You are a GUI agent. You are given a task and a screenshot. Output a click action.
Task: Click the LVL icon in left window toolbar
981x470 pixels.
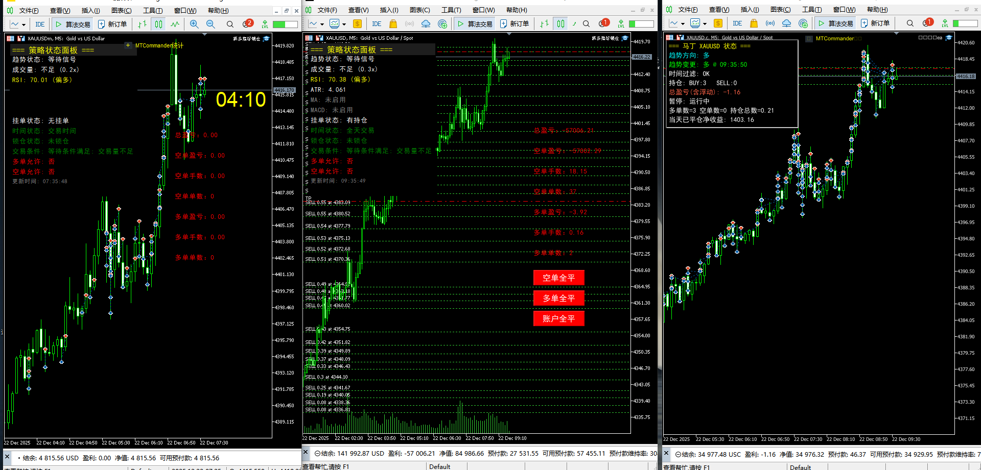click(265, 24)
